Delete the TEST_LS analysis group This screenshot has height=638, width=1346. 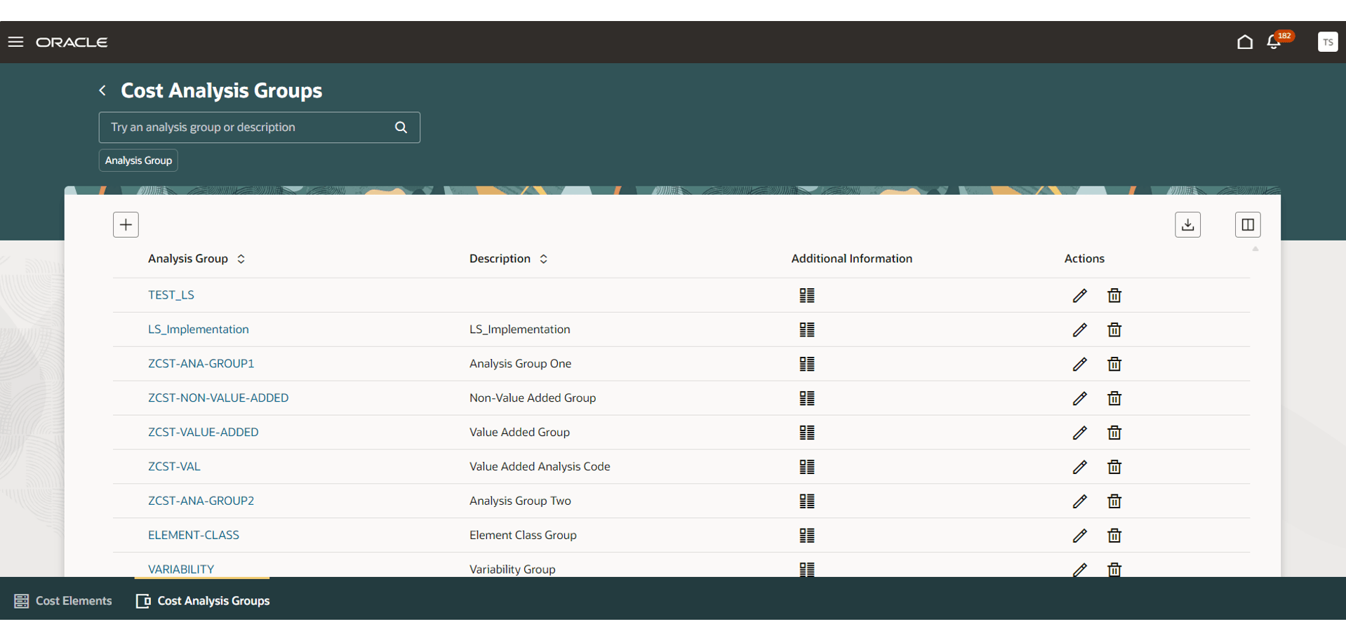[1114, 295]
